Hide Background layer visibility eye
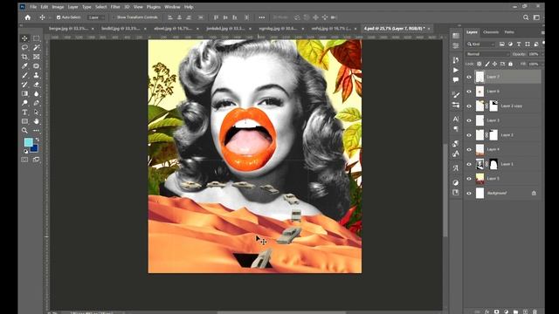The image size is (559, 314). point(469,194)
